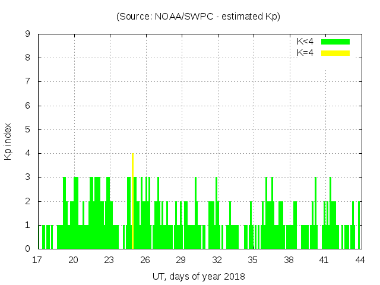Select the K=4 legend label text
380x285 pixels.
[x=305, y=53]
